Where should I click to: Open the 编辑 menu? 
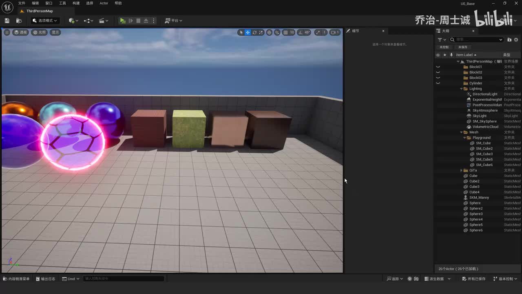(35, 3)
